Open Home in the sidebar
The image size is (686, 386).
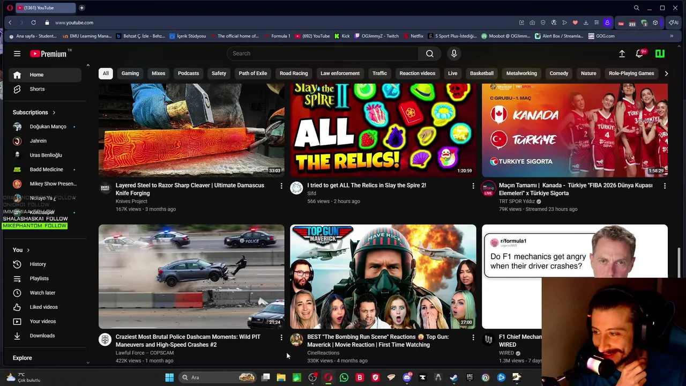44,75
